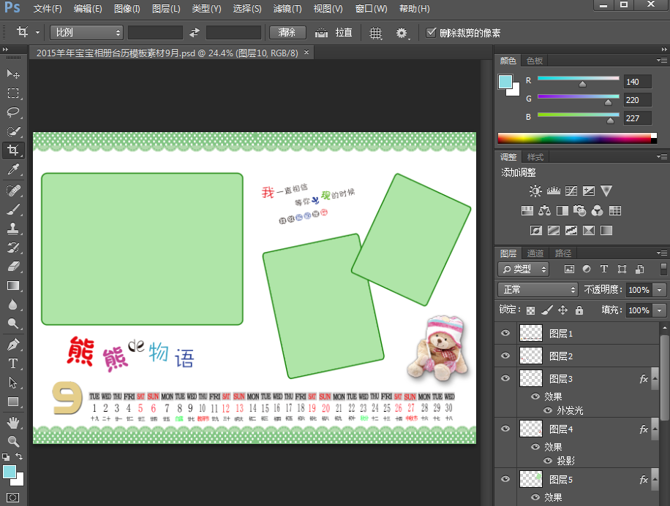Hide 图层1 with its eye icon
This screenshot has width=670, height=506.
point(505,333)
